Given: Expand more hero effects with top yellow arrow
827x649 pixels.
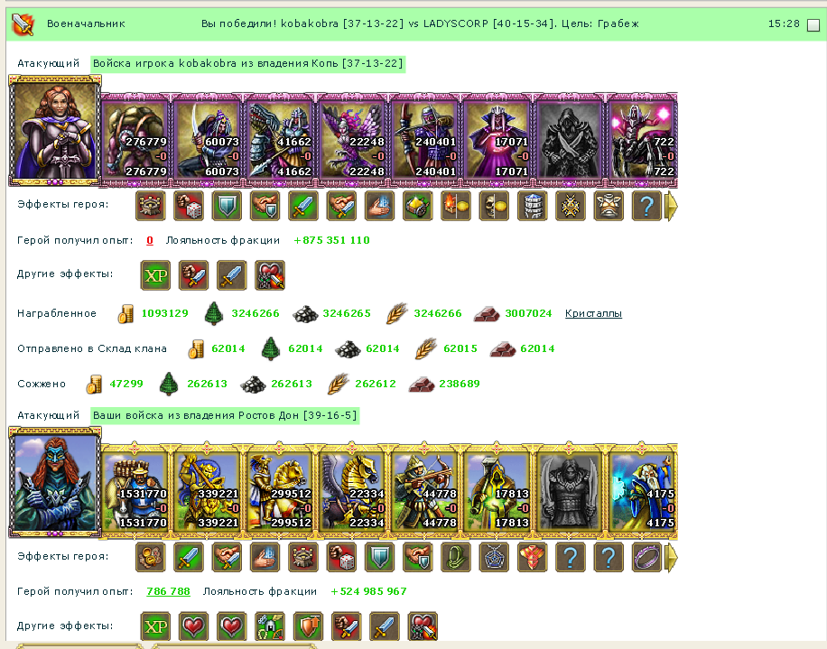Looking at the screenshot, I should 670,206.
